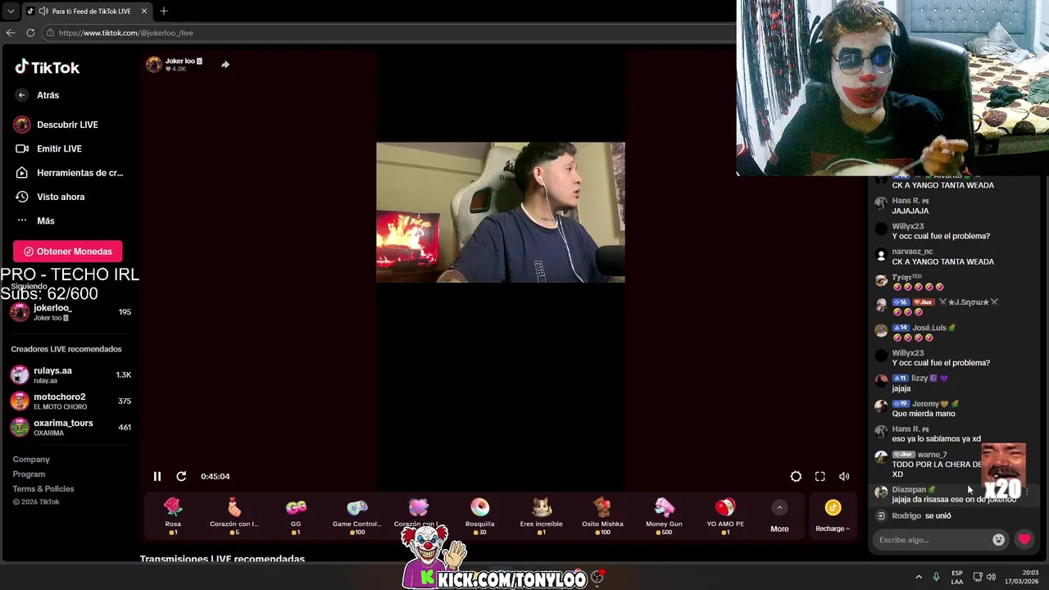Reload the page with browser refresh
The width and height of the screenshot is (1049, 590).
pos(30,33)
